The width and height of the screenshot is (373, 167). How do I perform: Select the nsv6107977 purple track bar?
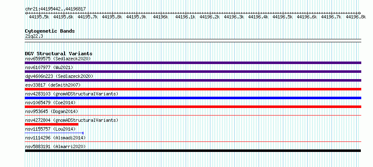193,72
